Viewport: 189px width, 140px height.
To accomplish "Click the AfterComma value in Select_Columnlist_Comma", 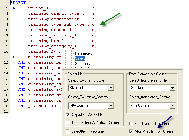I will point(79,105).
